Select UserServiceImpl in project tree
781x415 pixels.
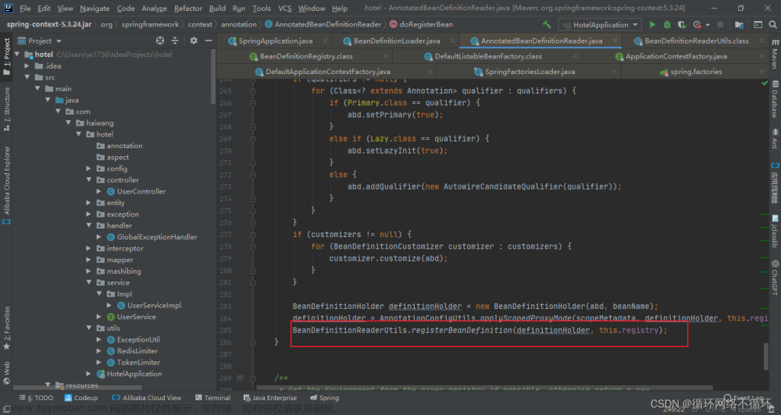click(x=154, y=305)
